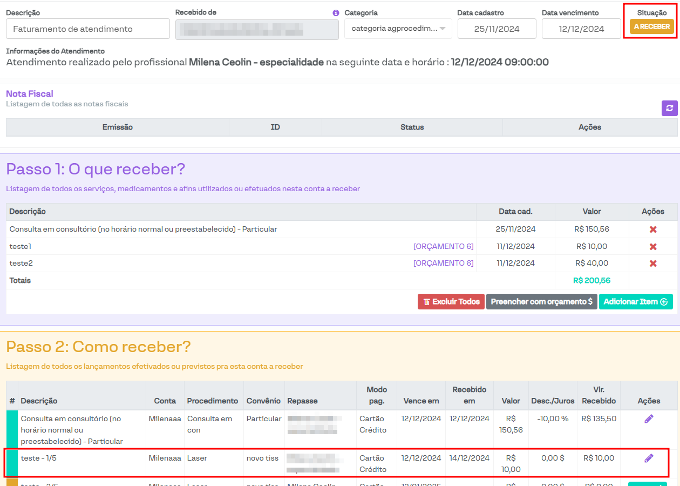Click the Status column header in Nota Fiscal
The image size is (680, 486).
tap(412, 127)
